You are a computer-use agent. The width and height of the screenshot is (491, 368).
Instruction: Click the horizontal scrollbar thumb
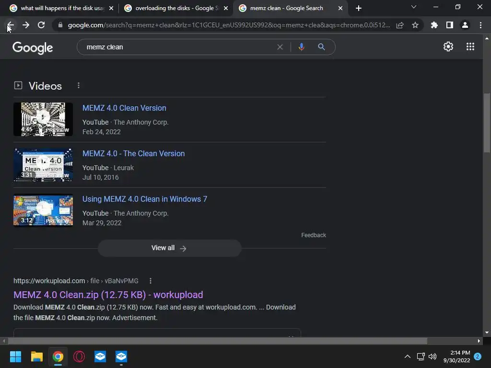click(x=218, y=341)
